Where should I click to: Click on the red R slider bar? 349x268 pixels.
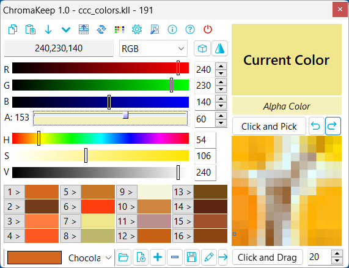[100, 68]
